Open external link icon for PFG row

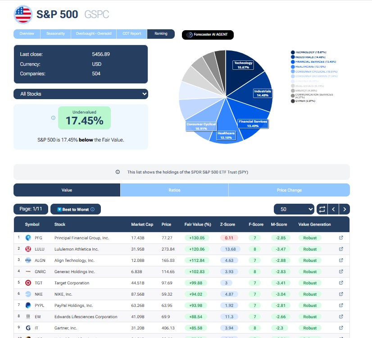[x=341, y=238]
